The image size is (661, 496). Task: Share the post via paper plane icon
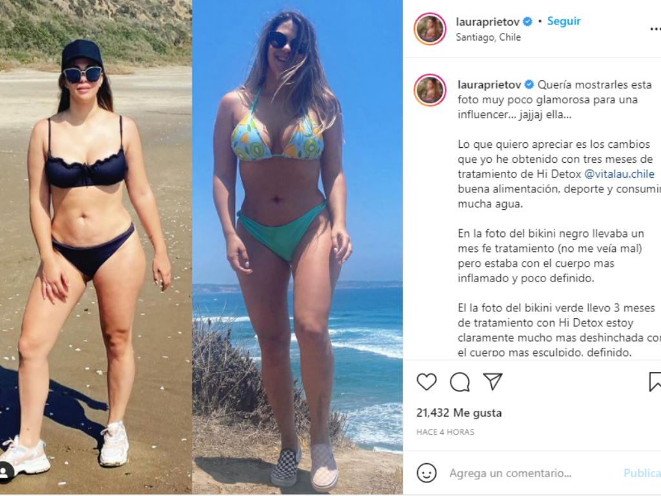[x=493, y=381]
